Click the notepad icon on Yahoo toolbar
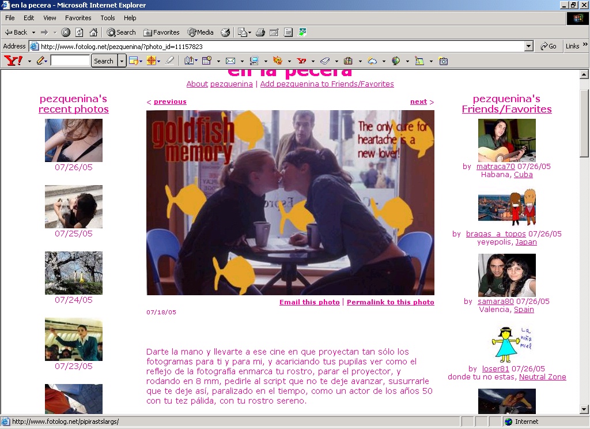The width and height of the screenshot is (590, 429). pos(419,61)
